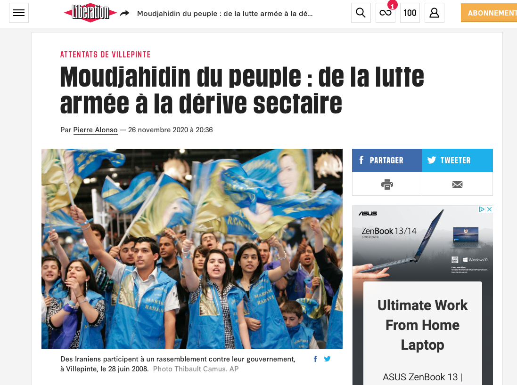The image size is (517, 385).
Task: Close the ASUS advertisement
Action: click(490, 209)
